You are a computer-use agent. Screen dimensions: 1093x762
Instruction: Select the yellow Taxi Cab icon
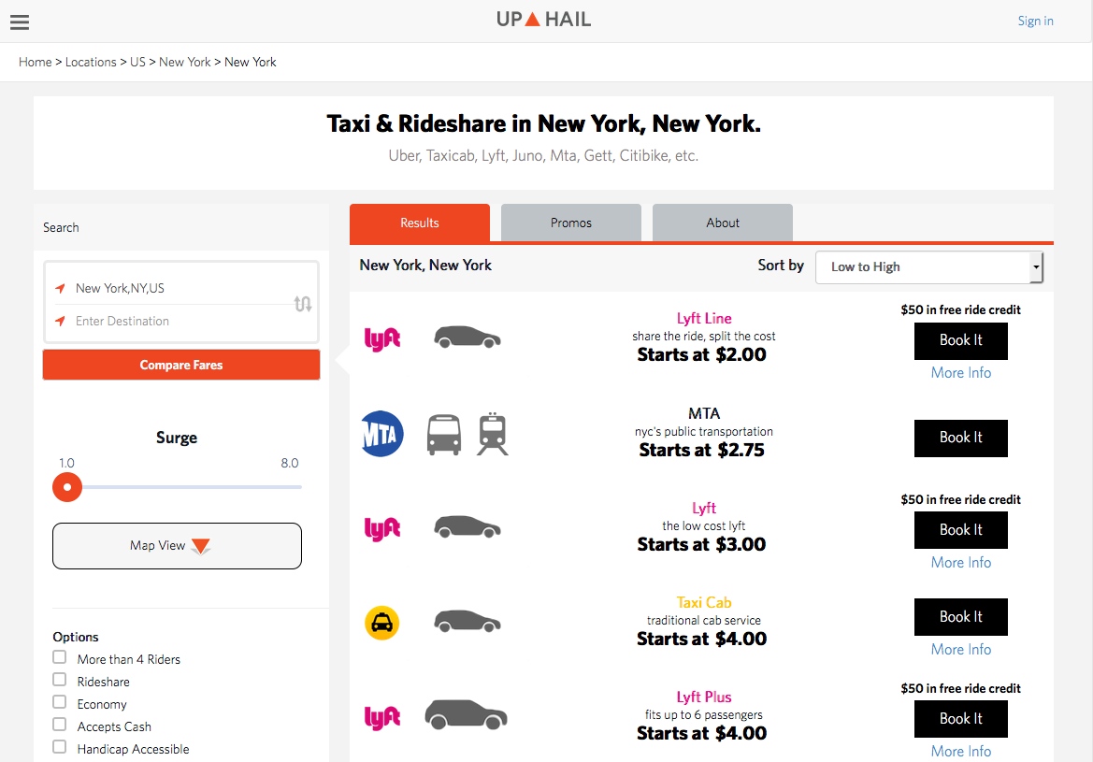pyautogui.click(x=381, y=623)
